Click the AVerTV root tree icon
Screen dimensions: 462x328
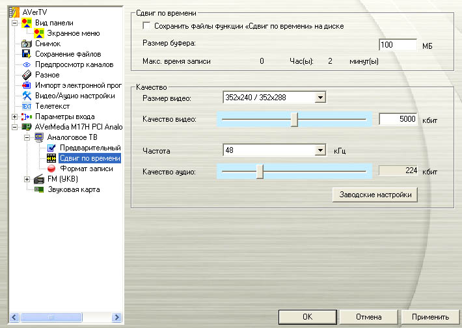click(14, 12)
